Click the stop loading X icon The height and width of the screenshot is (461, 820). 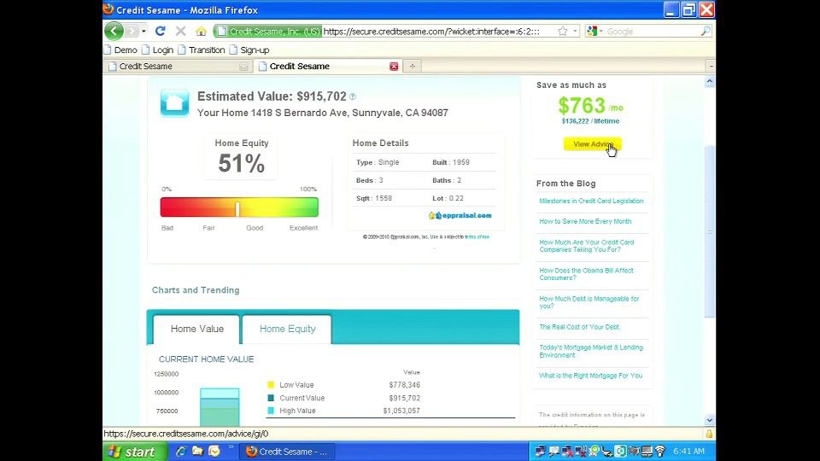pos(180,32)
